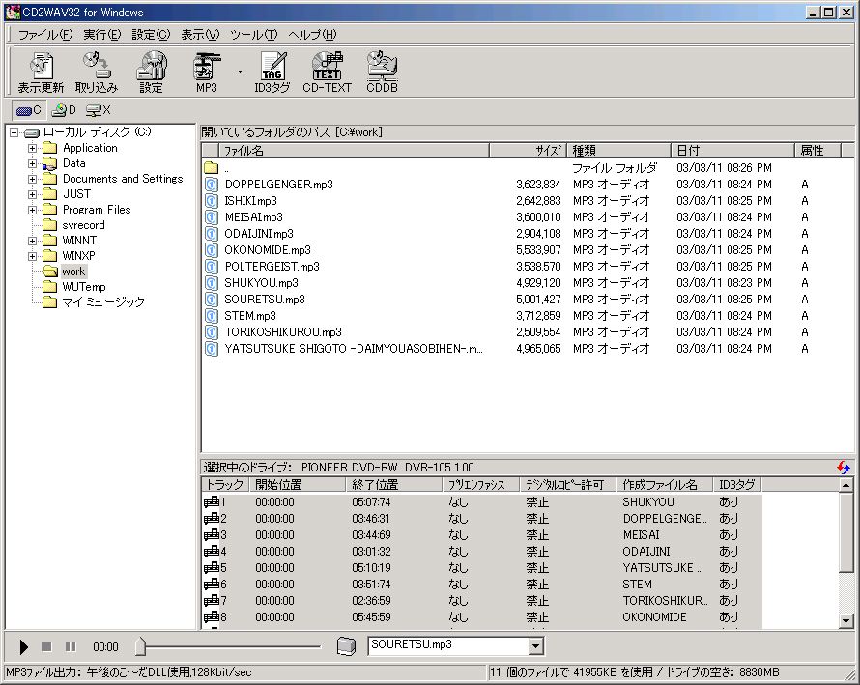Screen dimensions: 860x685
Task: Click the POLTERGEIST.mp3 file icon
Action: coord(212,267)
